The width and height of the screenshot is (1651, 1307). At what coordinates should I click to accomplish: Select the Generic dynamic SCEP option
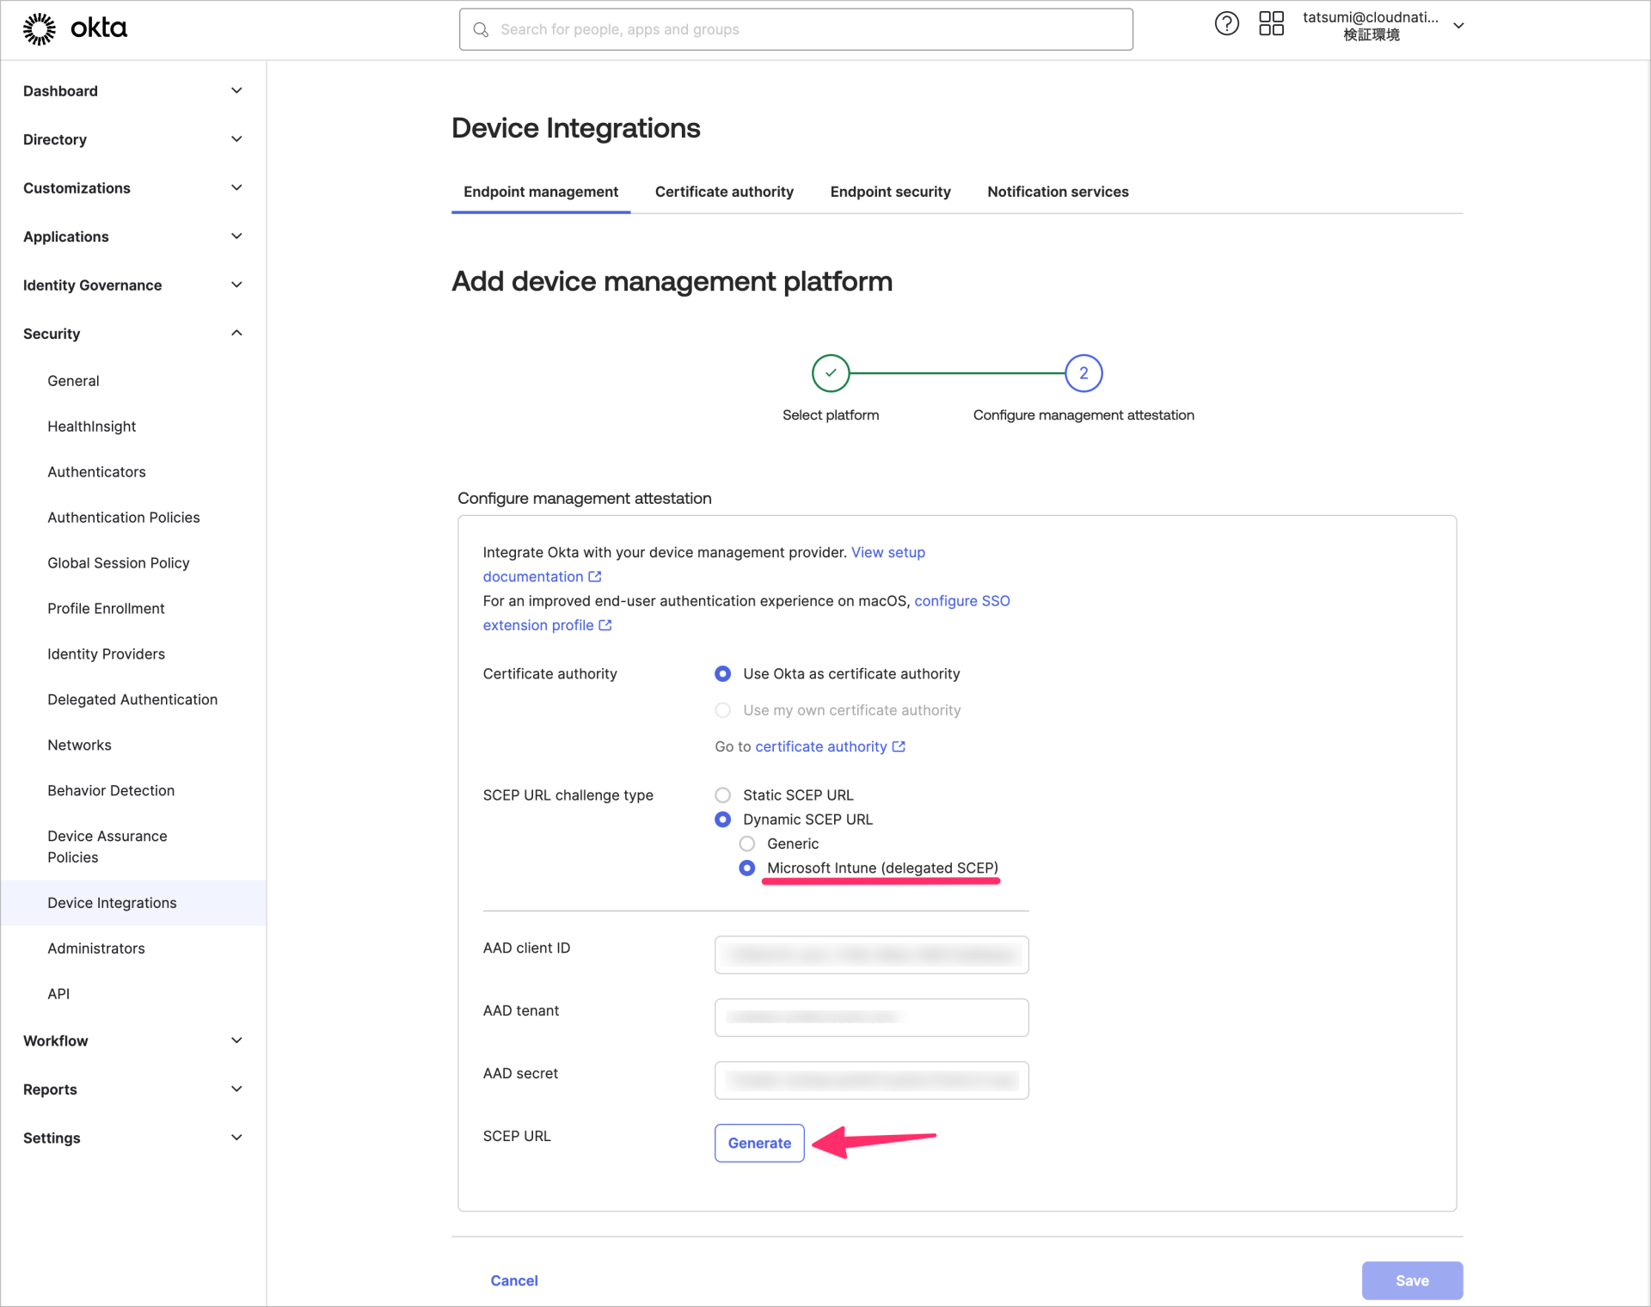(746, 844)
